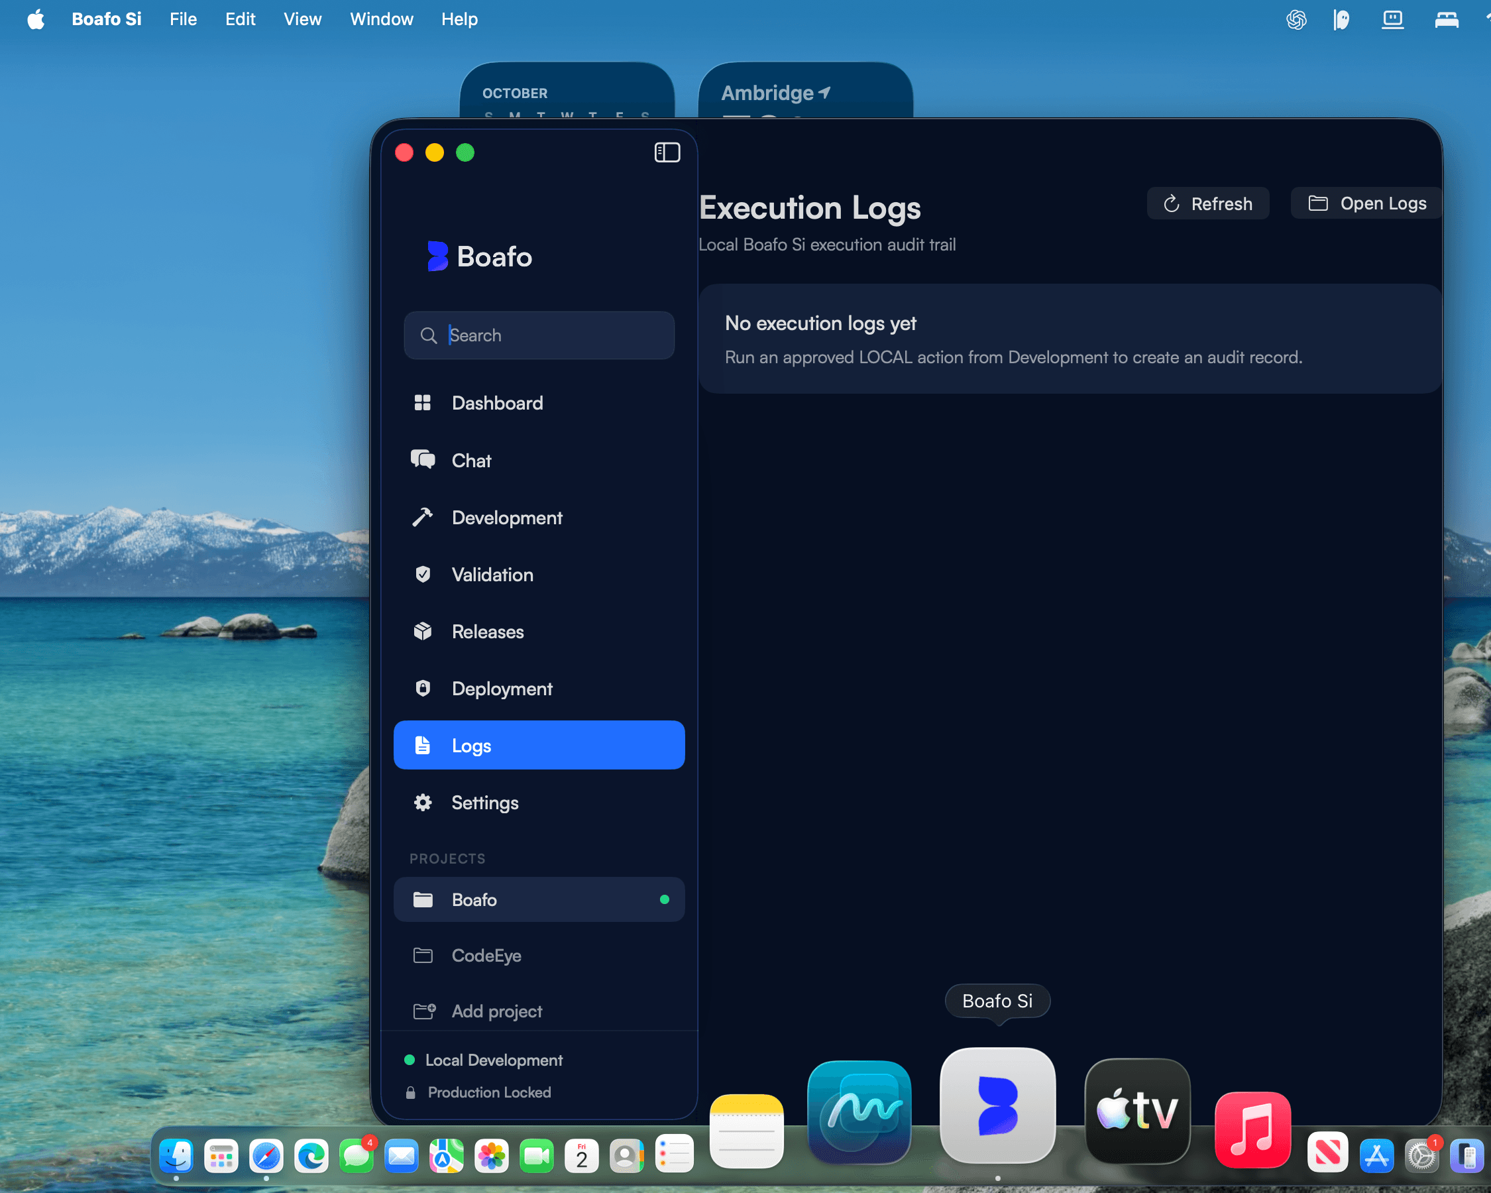Open Apple TV in the Dock
The image size is (1491, 1193).
[x=1138, y=1111]
